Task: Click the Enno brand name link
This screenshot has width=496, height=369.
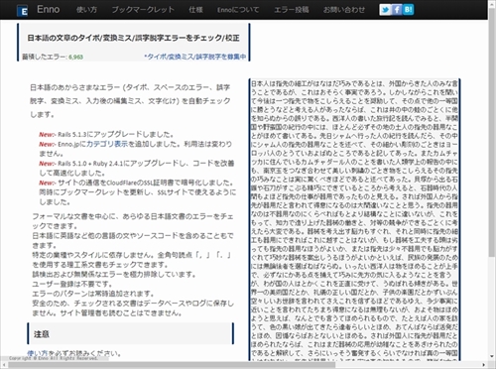Action: click(x=48, y=9)
